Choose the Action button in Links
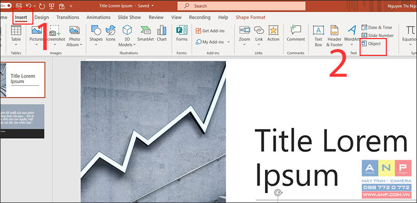 (x=273, y=33)
